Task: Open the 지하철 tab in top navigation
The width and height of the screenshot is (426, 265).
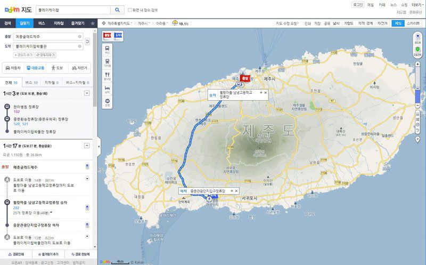Action: [59, 23]
